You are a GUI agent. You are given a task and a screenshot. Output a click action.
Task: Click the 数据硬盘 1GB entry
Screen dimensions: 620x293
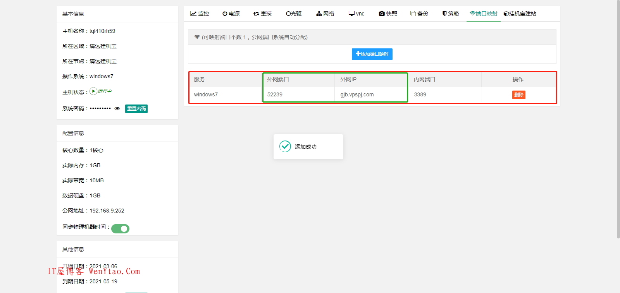tap(81, 195)
